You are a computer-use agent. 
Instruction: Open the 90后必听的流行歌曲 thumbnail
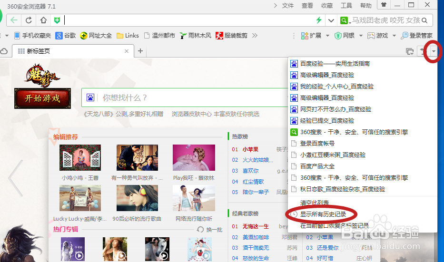click(x=138, y=198)
